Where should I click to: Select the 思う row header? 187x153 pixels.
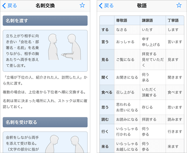click(107, 107)
